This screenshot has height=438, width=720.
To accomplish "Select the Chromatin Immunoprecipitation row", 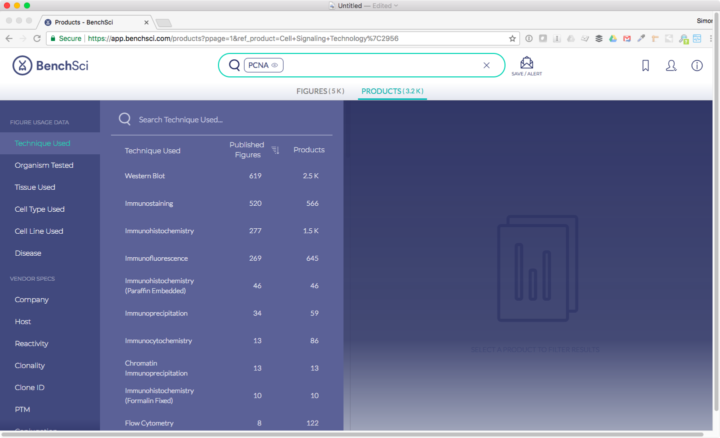I will click(222, 368).
